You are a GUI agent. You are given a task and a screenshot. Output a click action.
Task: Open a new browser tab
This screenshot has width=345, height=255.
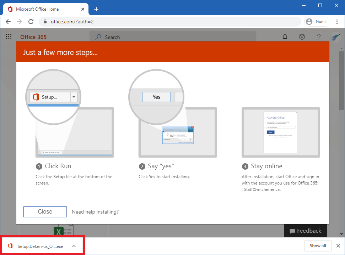click(x=96, y=9)
